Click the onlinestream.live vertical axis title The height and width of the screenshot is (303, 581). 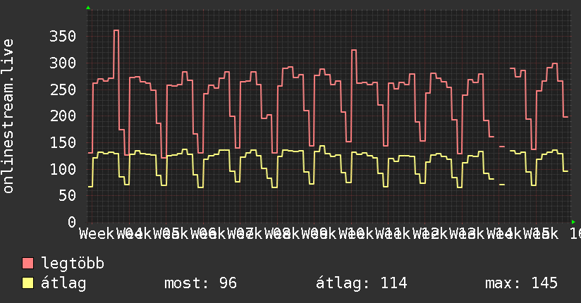click(8, 116)
